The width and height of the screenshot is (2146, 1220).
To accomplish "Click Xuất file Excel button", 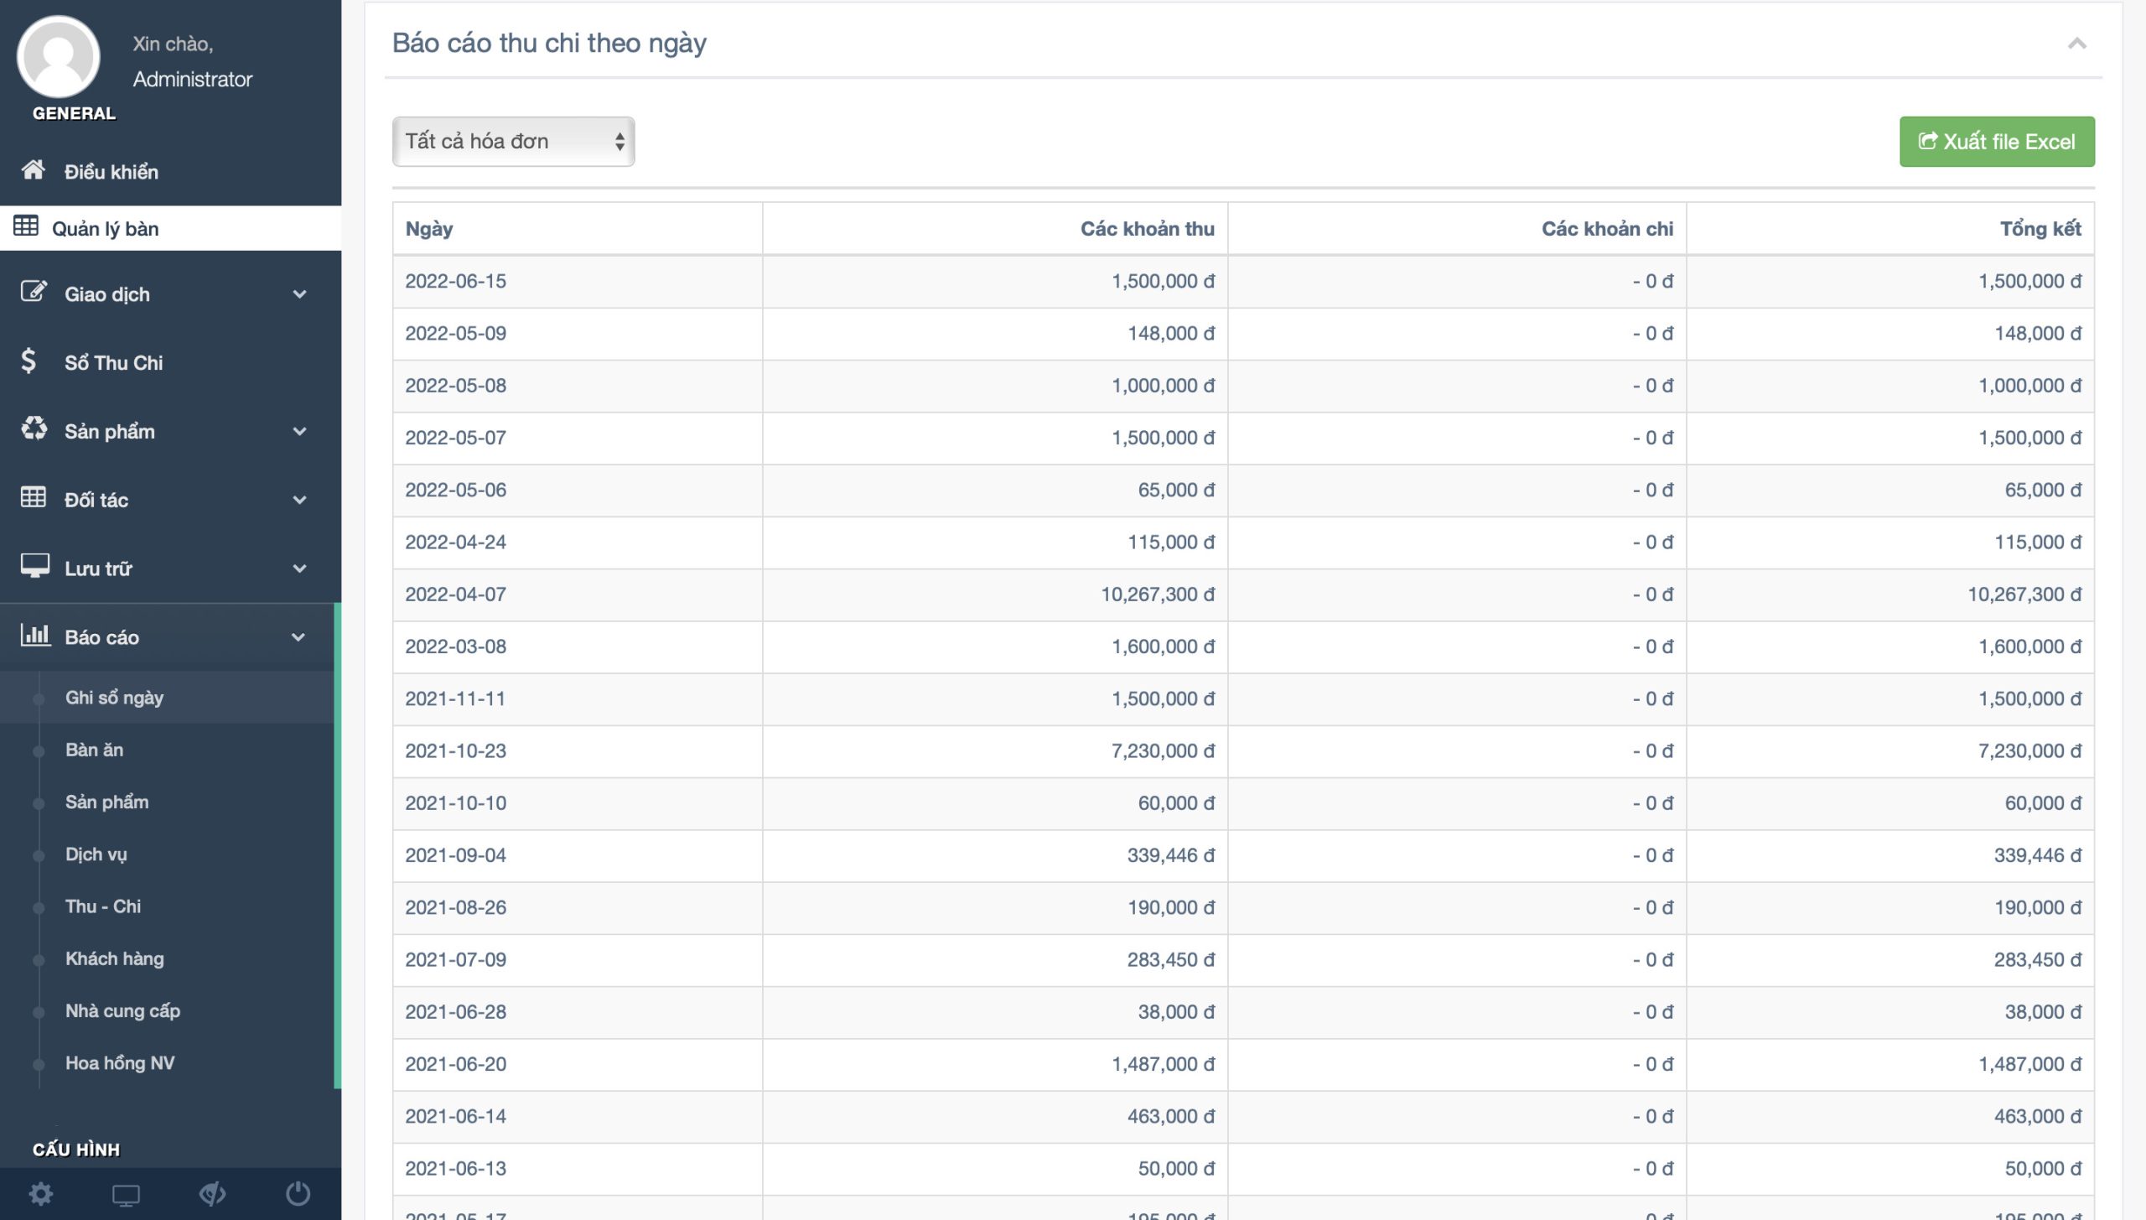I will 1996,141.
